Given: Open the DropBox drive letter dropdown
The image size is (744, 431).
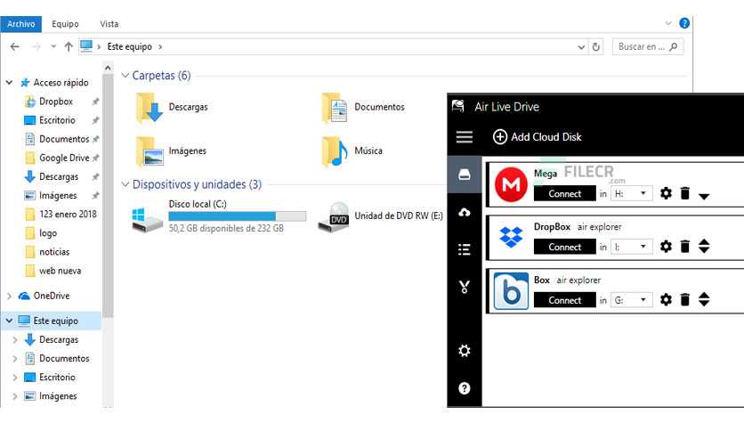Looking at the screenshot, I should click(x=632, y=247).
